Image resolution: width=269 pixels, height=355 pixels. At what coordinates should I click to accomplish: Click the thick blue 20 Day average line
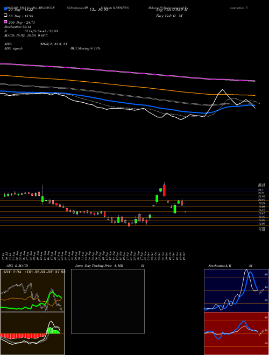(x=128, y=103)
